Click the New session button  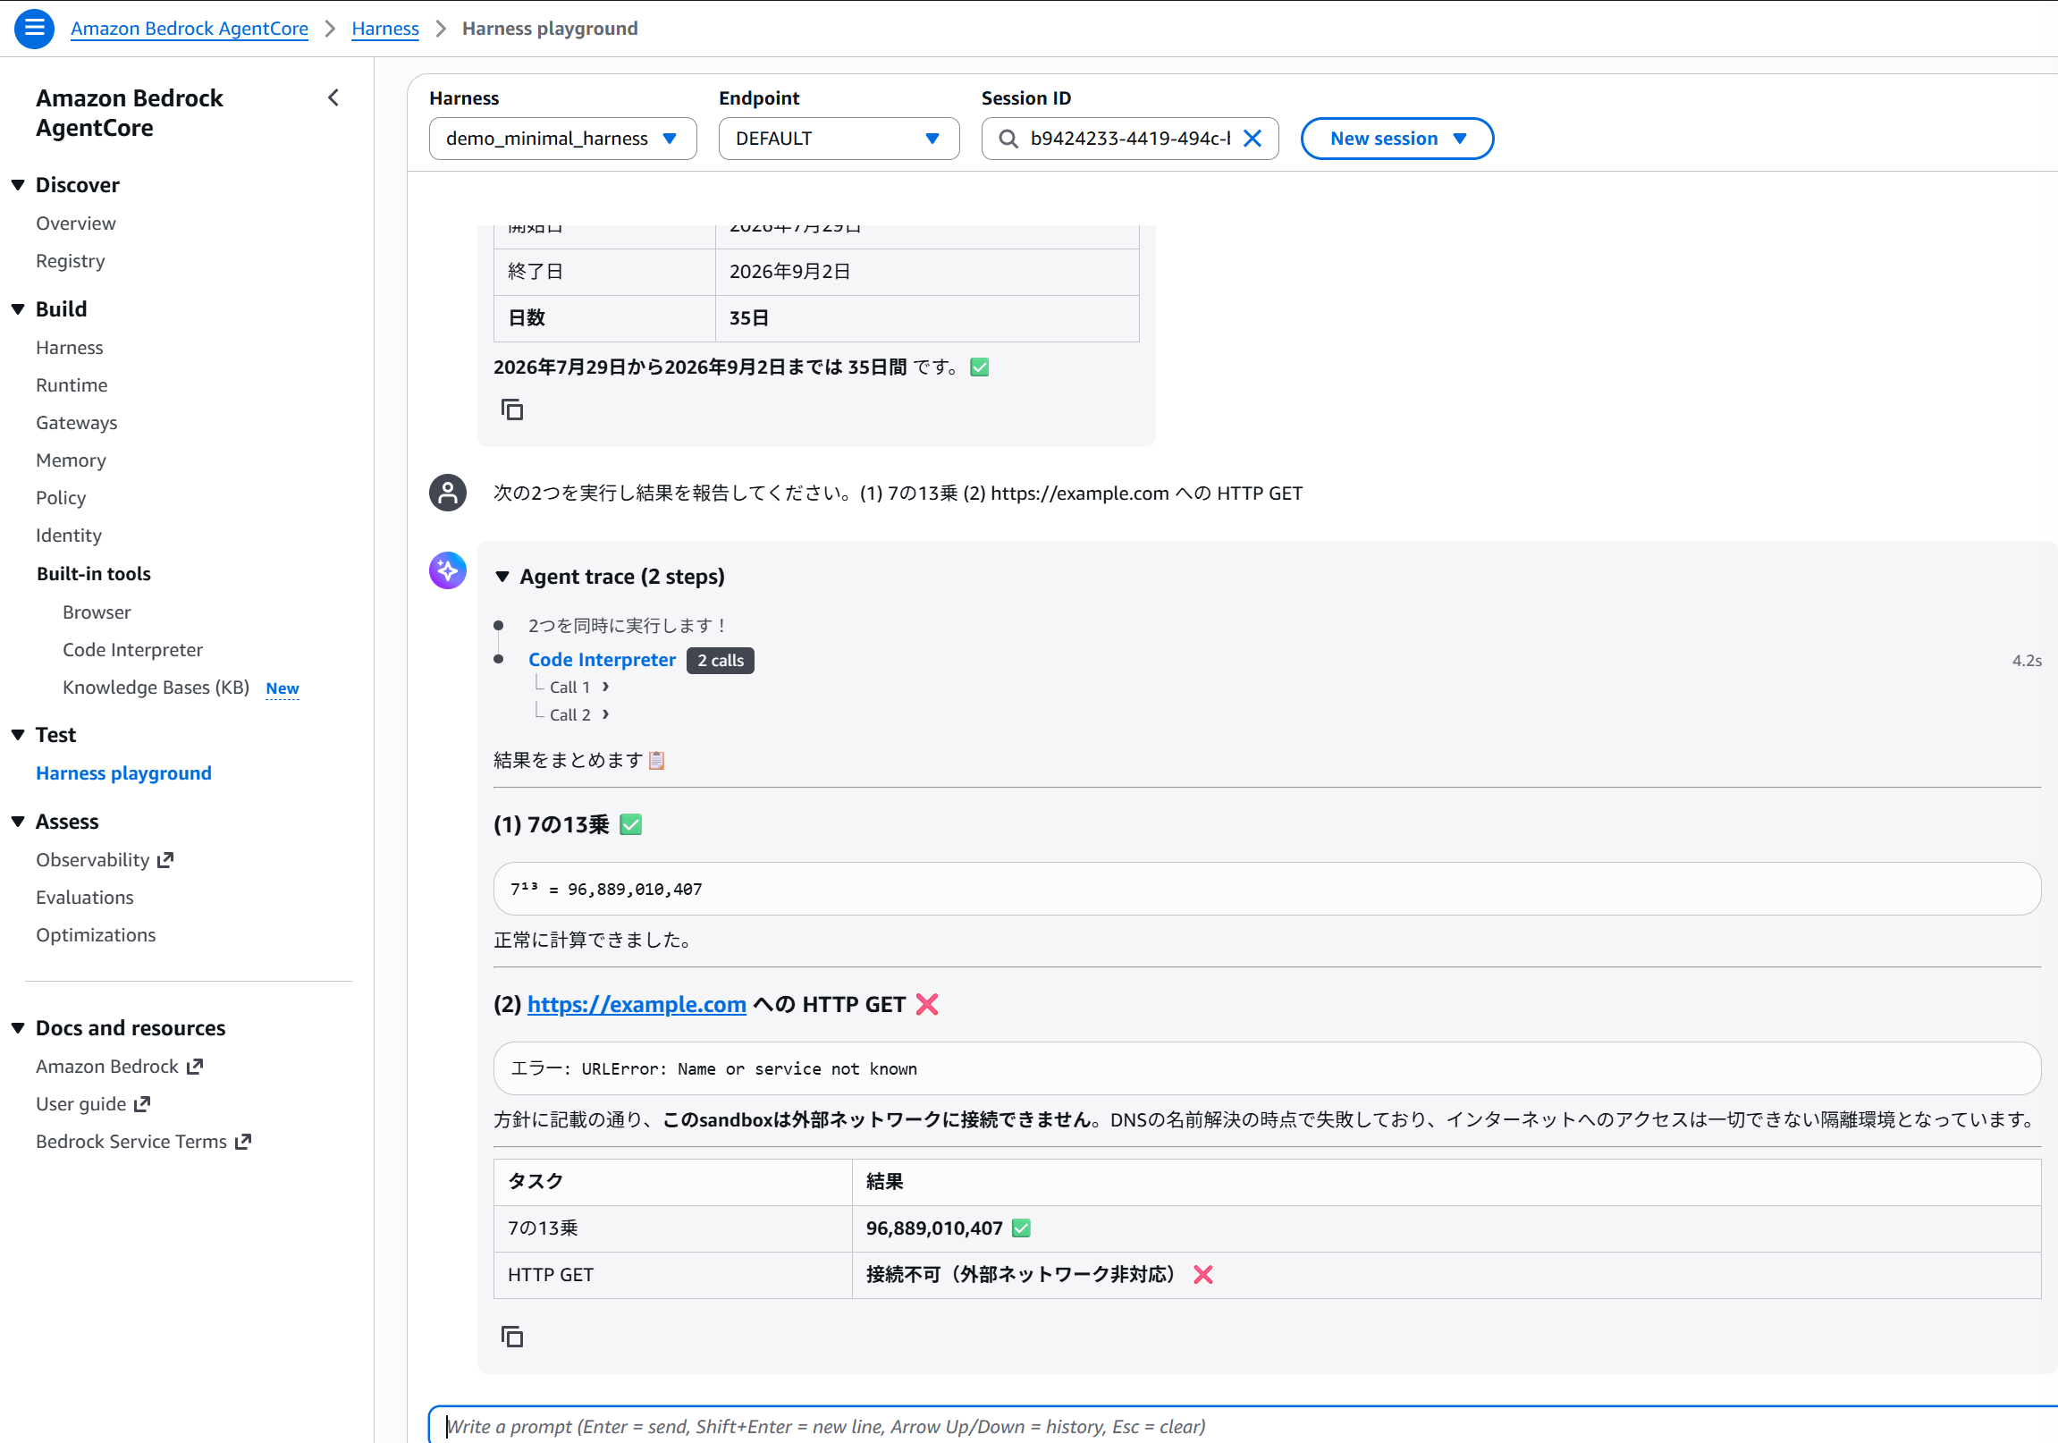coord(1396,138)
